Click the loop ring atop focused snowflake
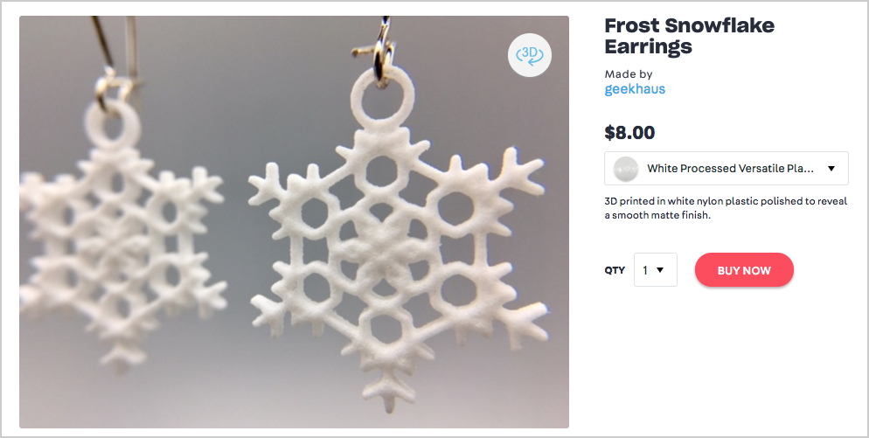This screenshot has height=438, width=869. pos(382,100)
